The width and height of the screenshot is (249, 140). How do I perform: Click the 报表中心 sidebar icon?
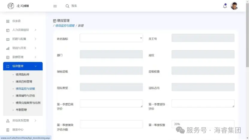coord(8,130)
